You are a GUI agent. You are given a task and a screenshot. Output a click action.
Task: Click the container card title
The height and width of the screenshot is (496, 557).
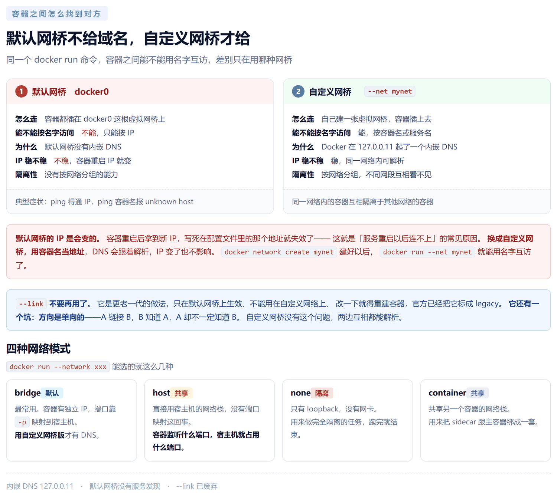tap(447, 393)
